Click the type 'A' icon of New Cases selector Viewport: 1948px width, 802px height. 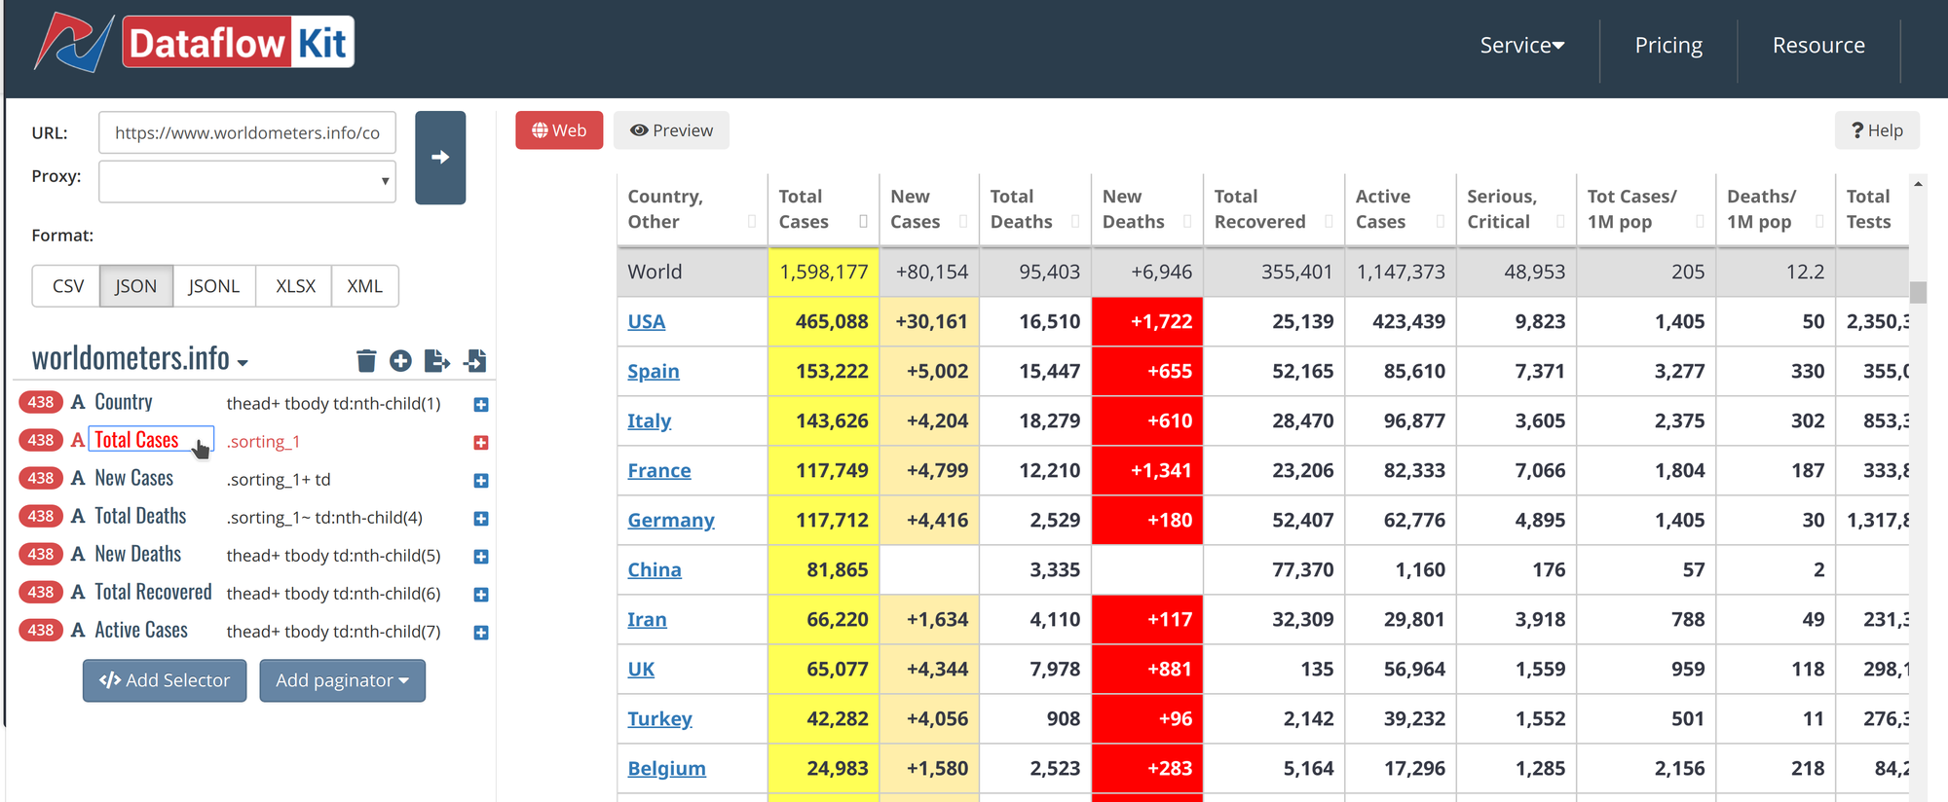coord(78,478)
